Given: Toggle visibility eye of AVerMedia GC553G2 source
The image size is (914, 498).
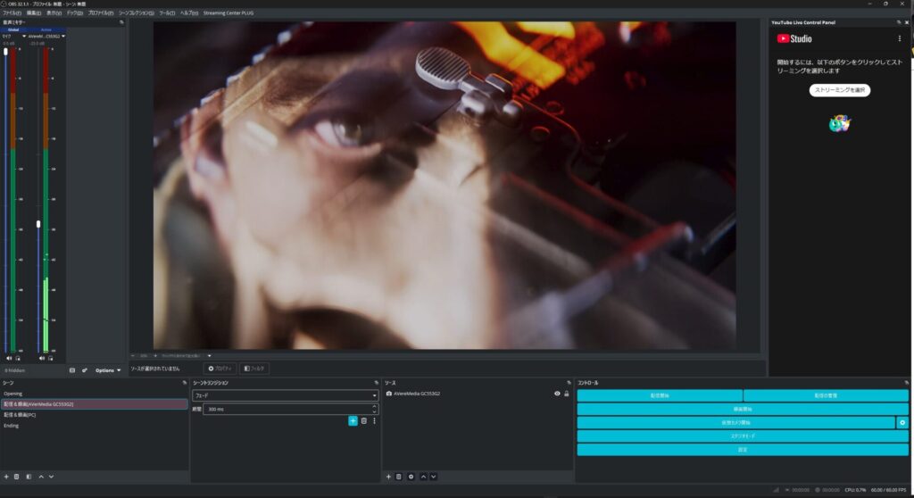Looking at the screenshot, I should click(557, 394).
